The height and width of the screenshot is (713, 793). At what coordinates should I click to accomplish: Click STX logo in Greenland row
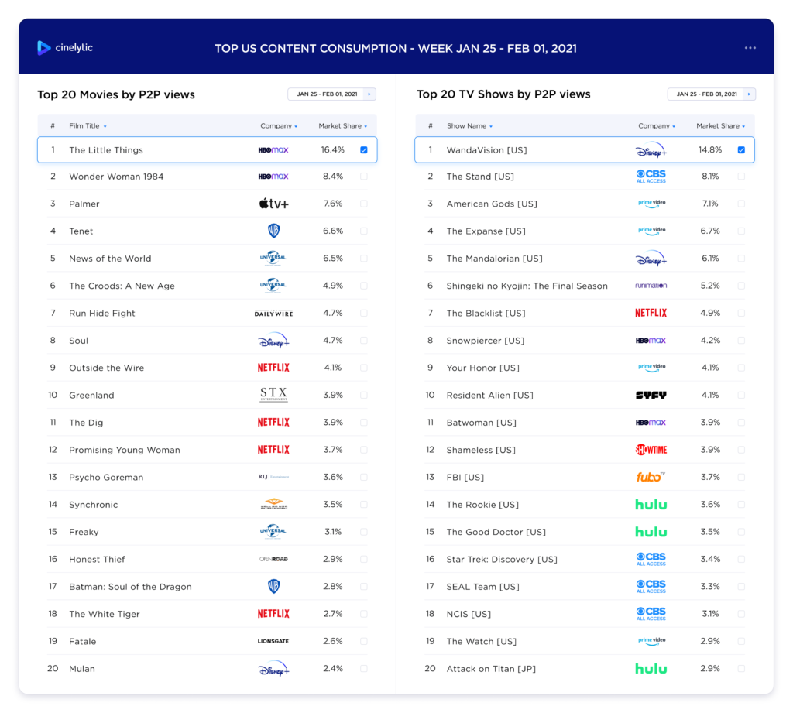(273, 394)
